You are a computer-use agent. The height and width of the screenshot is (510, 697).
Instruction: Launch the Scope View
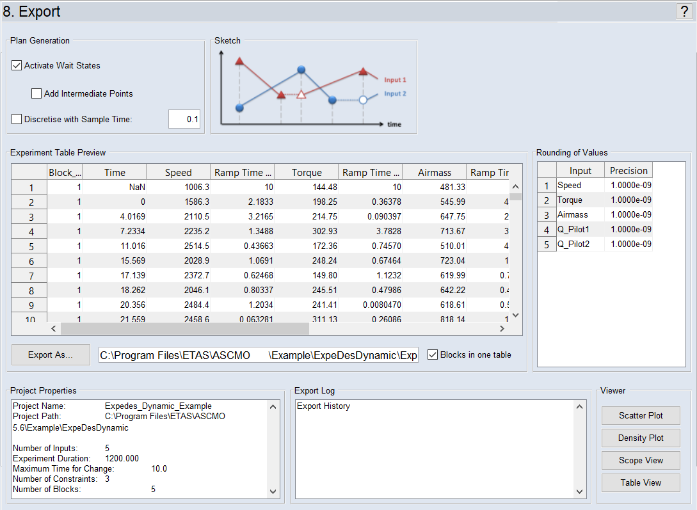click(641, 460)
